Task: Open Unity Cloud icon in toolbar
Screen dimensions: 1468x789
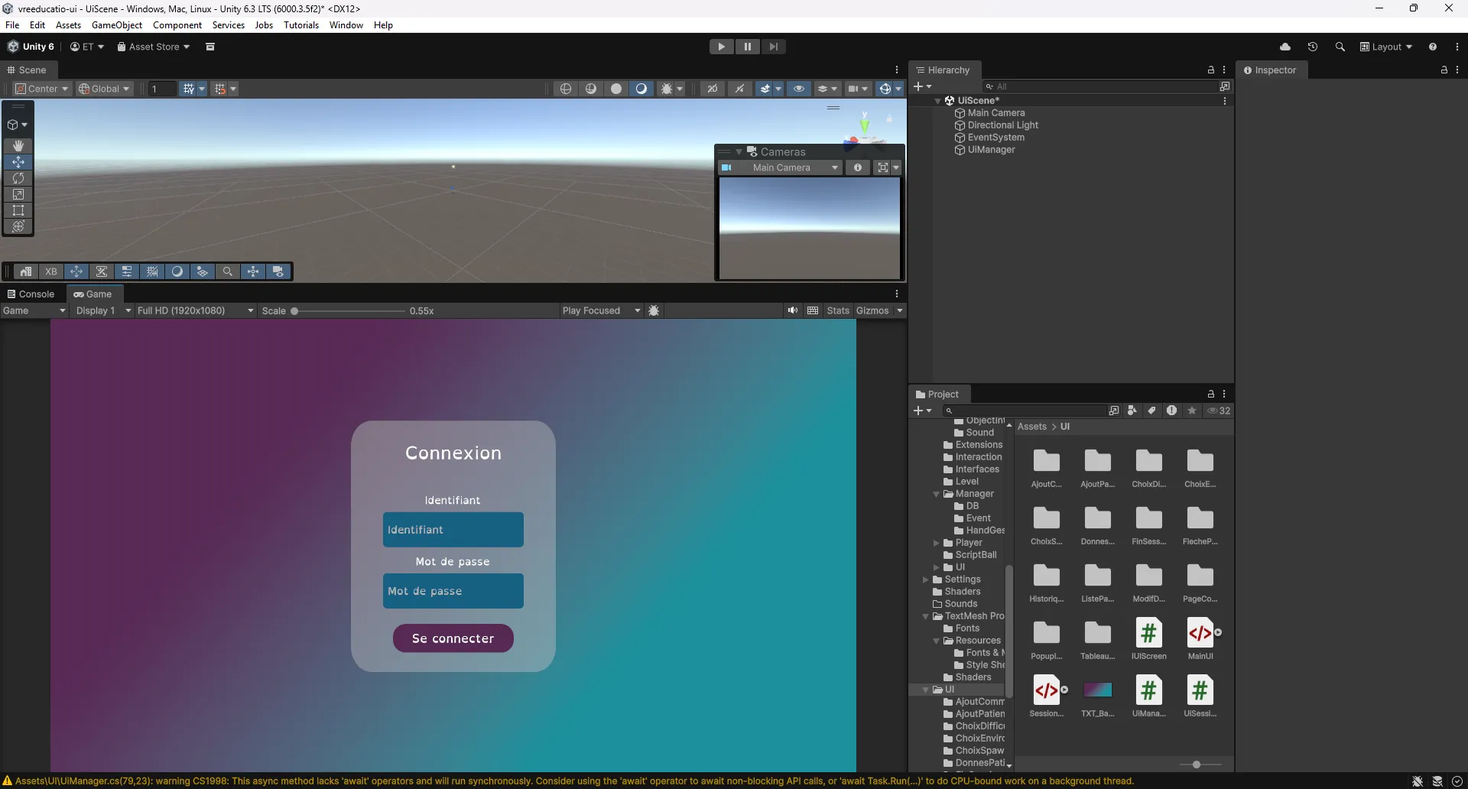Action: click(x=1285, y=47)
